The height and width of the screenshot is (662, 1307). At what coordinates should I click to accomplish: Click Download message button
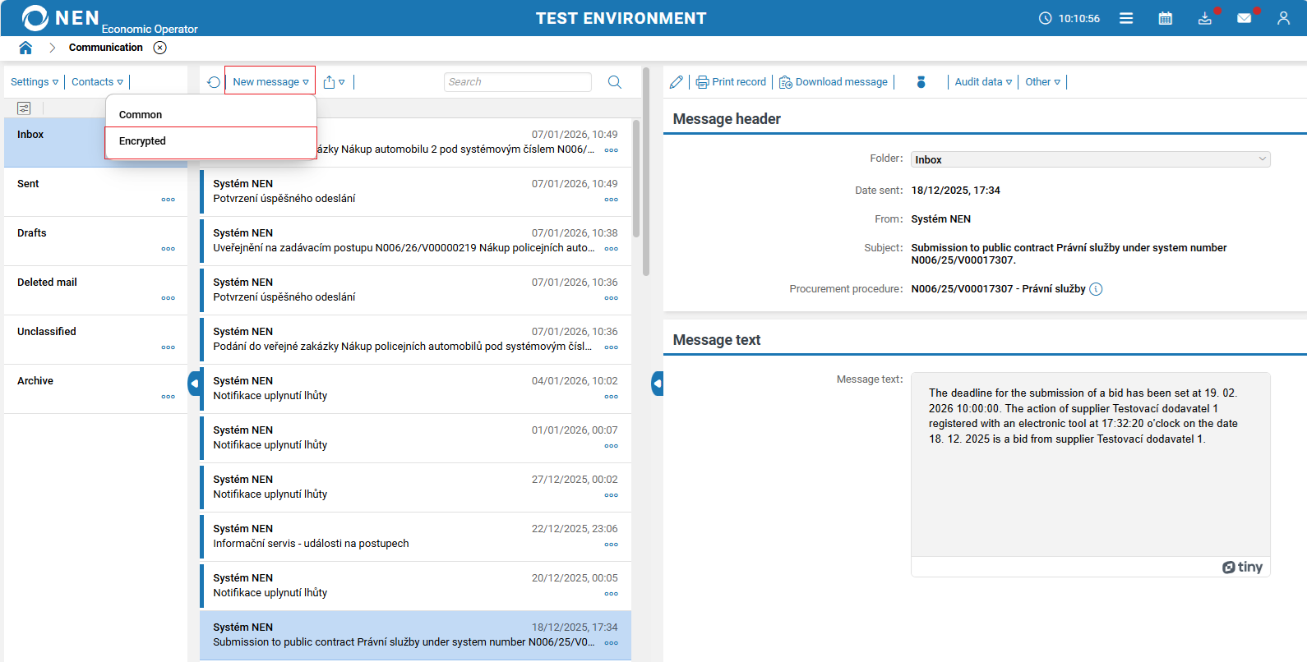[834, 82]
